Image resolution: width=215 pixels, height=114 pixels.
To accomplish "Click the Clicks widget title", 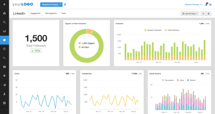I will click(x=17, y=74).
